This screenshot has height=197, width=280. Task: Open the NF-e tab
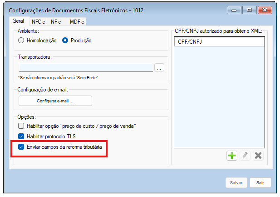[x=56, y=21]
